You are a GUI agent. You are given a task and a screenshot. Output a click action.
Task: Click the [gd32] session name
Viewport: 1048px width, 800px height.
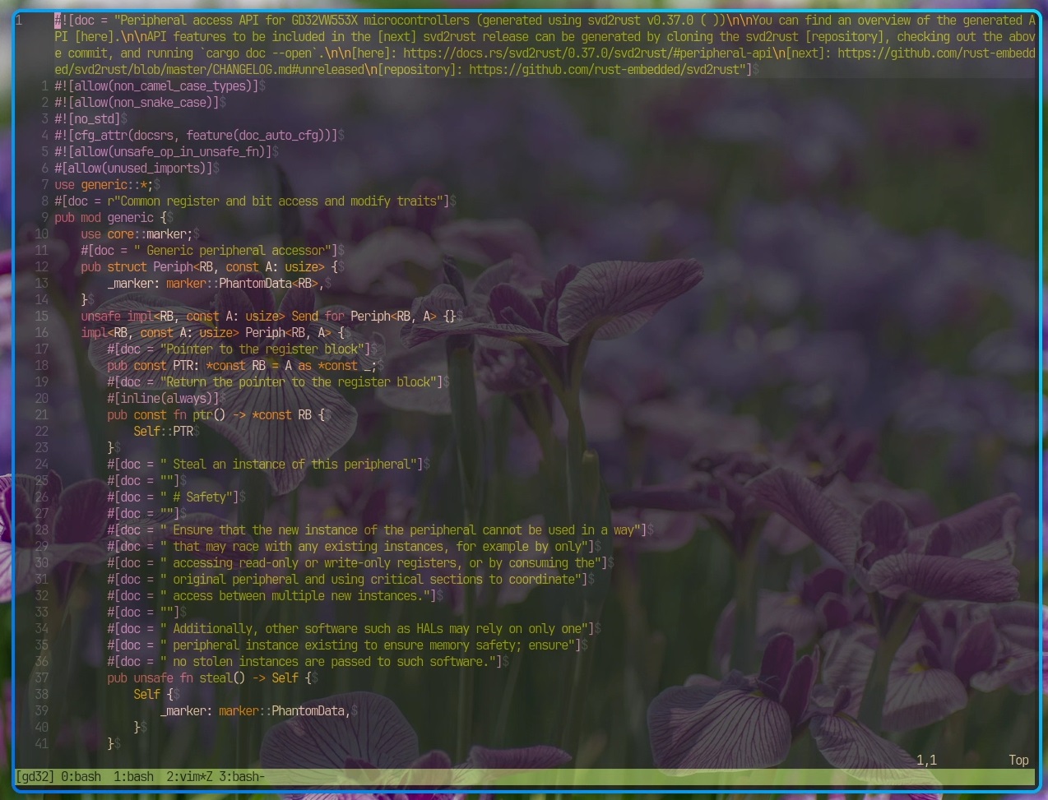coord(35,776)
